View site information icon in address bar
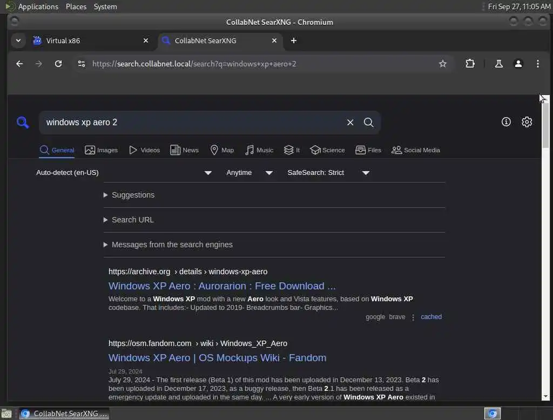The image size is (553, 420). (82, 64)
